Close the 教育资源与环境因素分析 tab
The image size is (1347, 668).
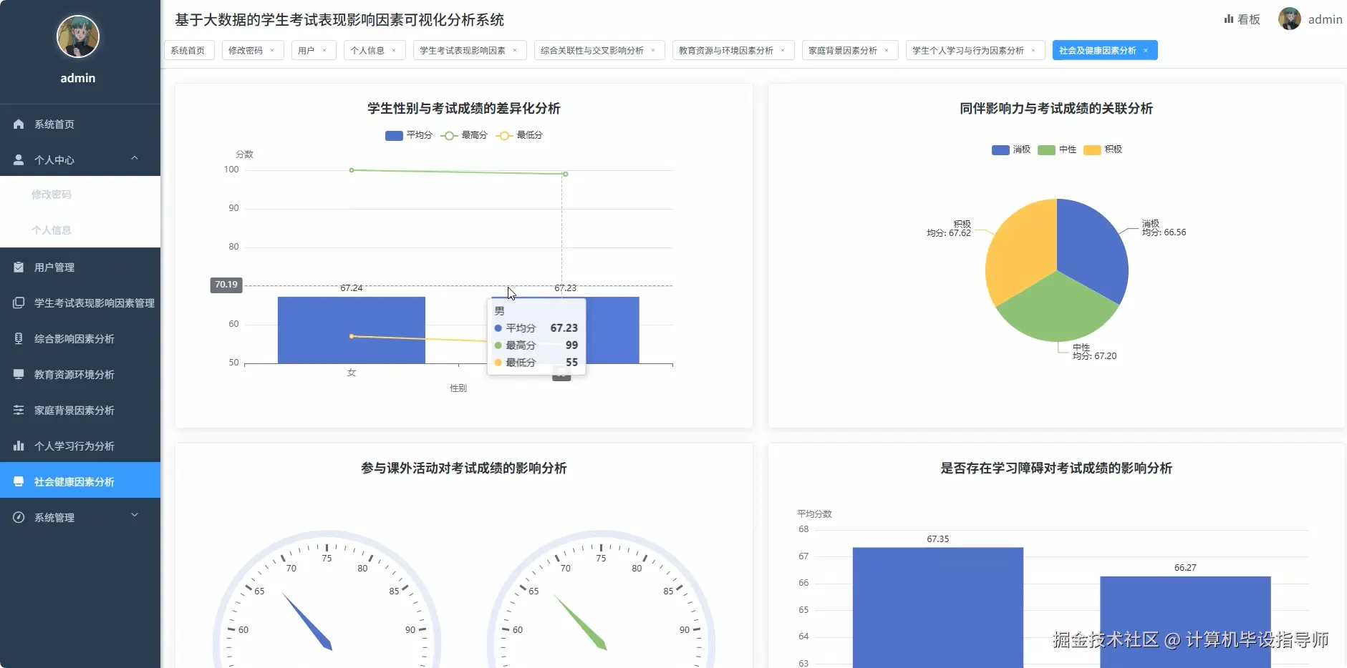coord(783,51)
